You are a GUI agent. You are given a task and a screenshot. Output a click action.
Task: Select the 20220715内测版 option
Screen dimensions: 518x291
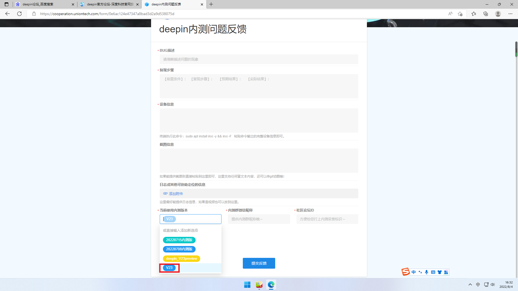pyautogui.click(x=179, y=240)
